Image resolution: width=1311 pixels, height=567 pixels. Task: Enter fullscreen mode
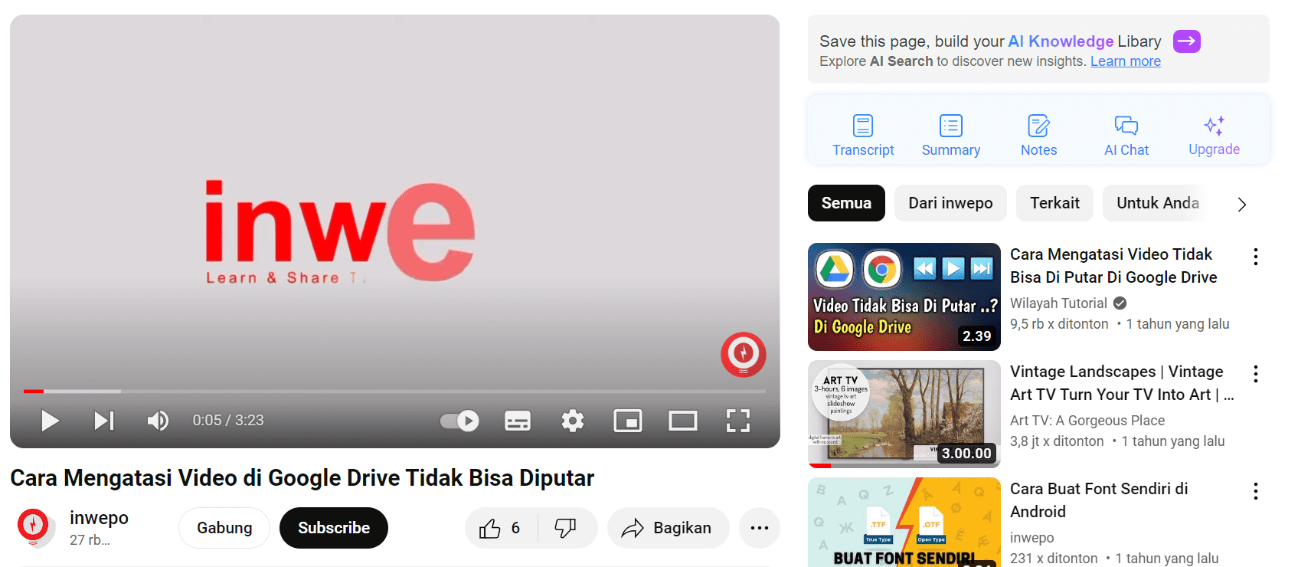pos(738,421)
